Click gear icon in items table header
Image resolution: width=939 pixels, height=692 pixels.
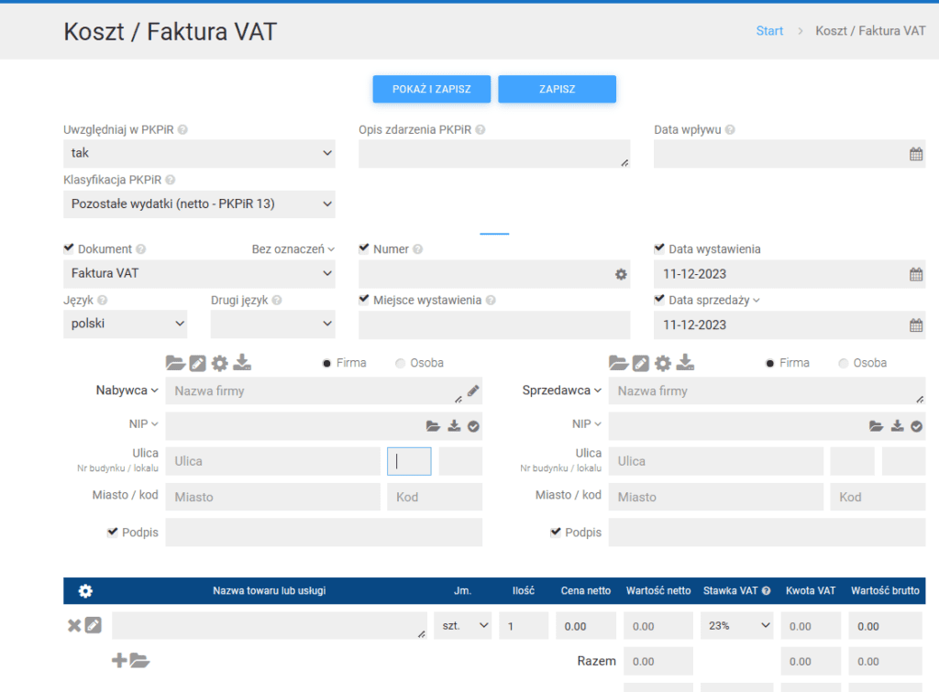85,591
